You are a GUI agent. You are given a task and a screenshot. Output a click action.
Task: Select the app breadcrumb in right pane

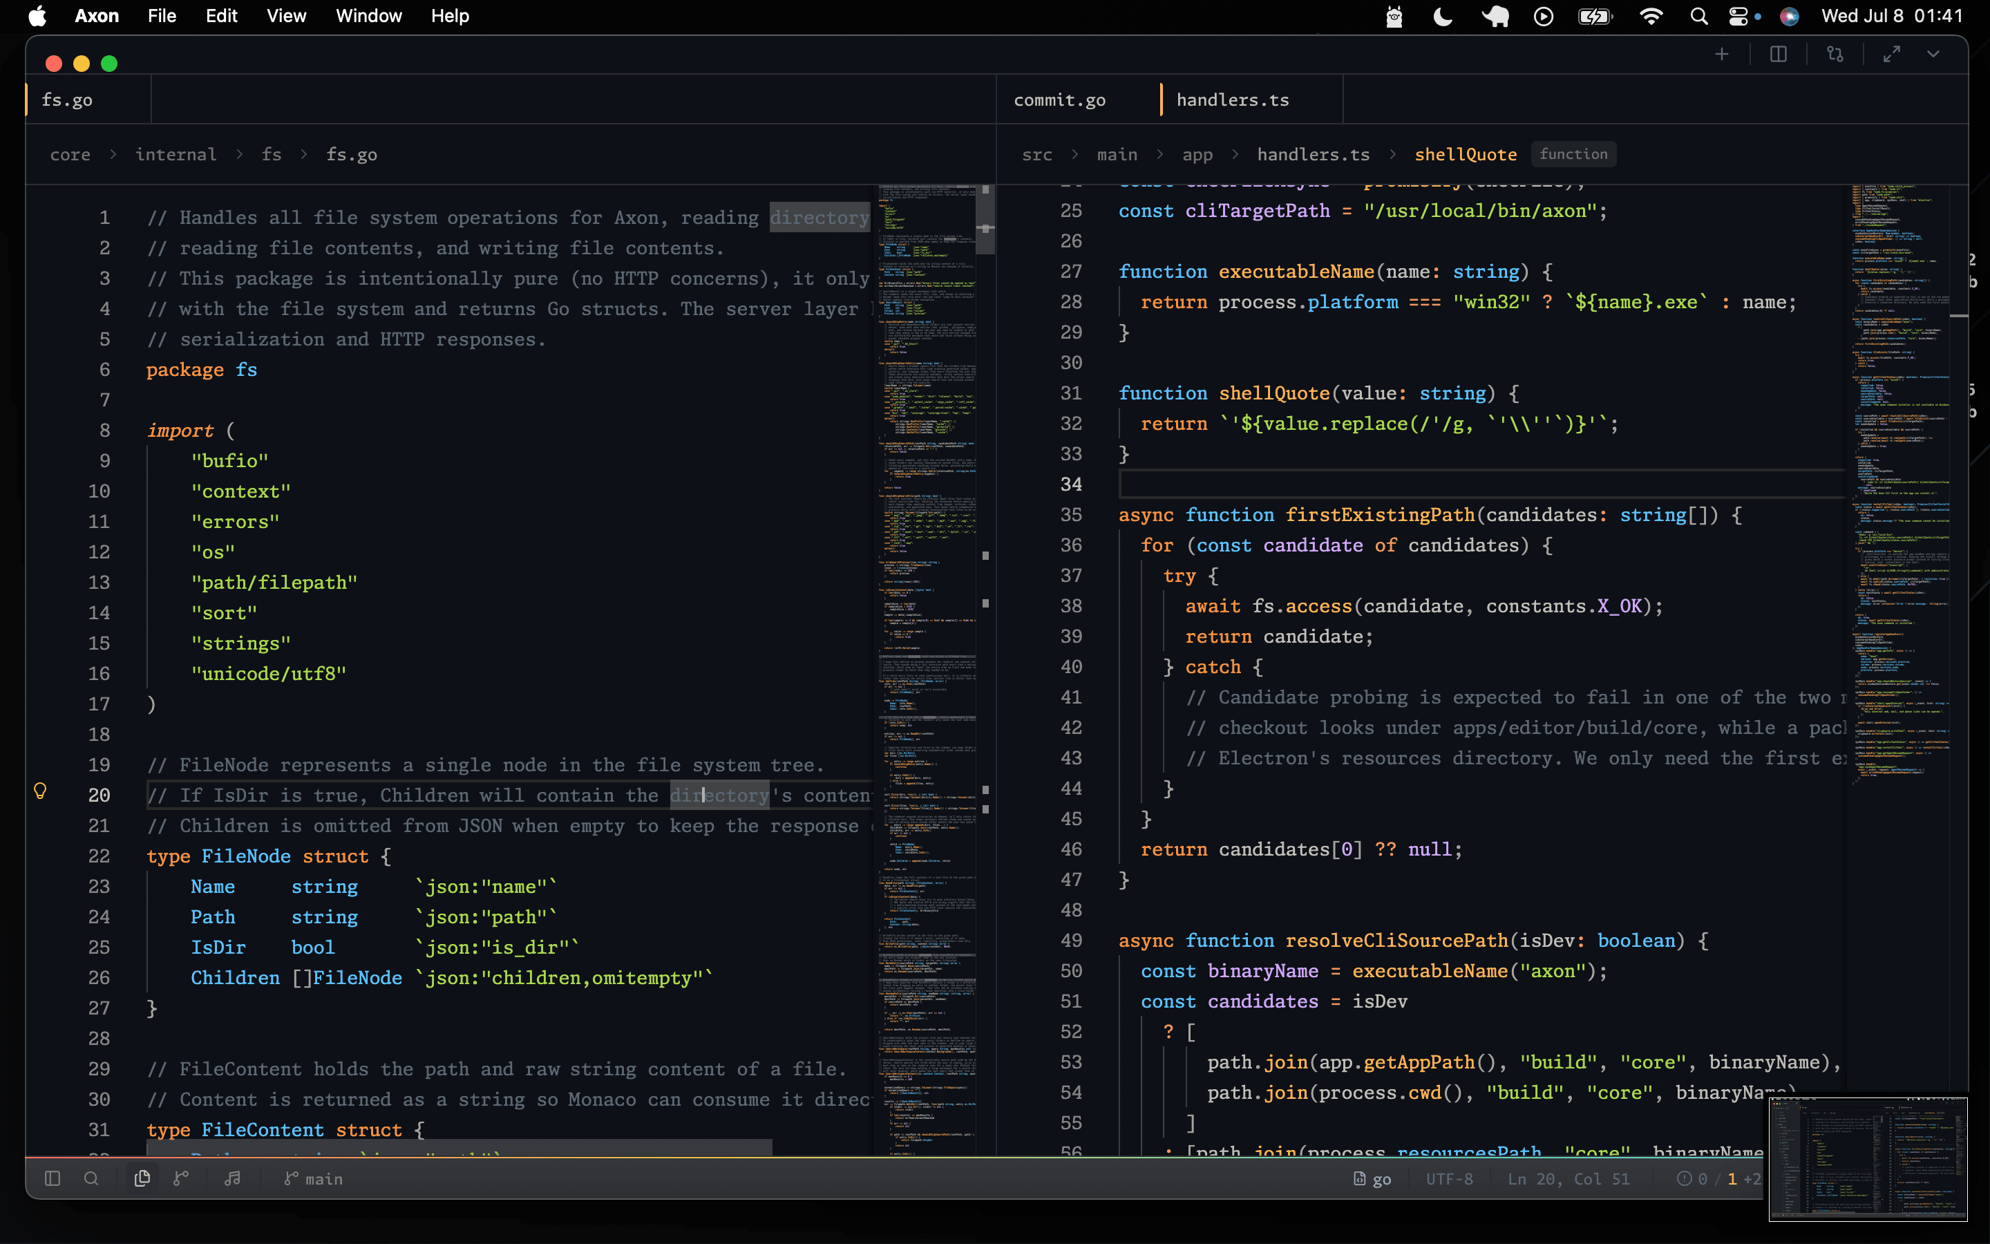point(1197,155)
